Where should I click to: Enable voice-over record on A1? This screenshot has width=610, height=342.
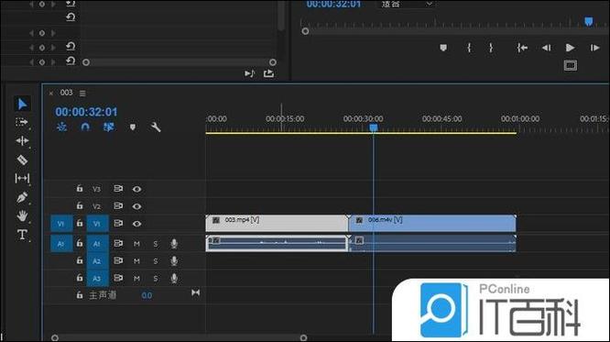pos(174,244)
